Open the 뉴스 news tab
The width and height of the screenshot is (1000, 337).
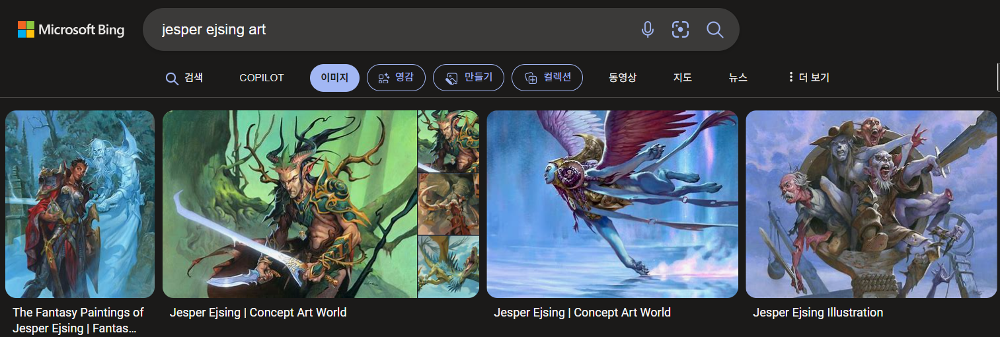738,78
